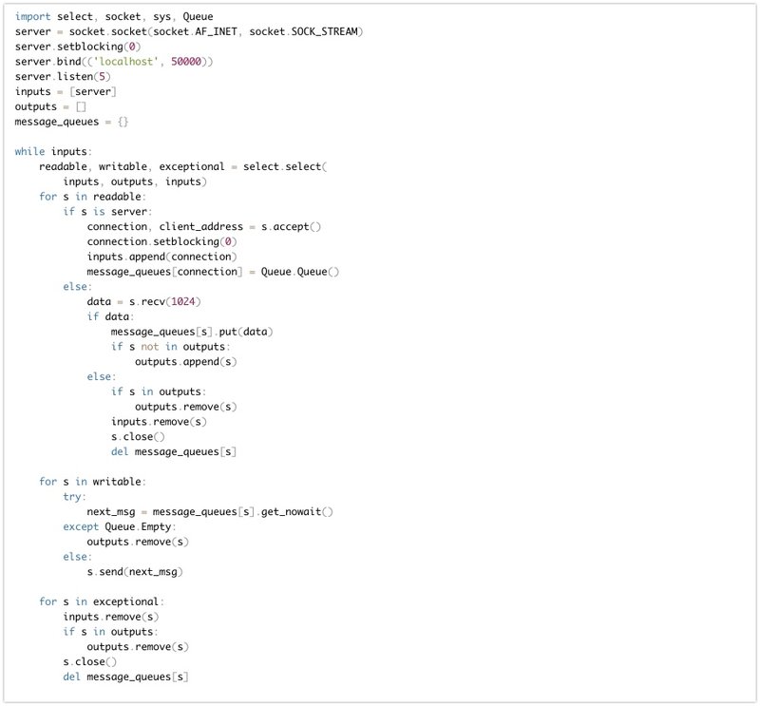Select 'client_address' variable name
760x706 pixels.
(201, 227)
